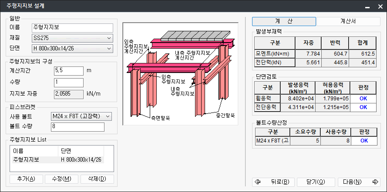Click the right arrow icon beside 다음(N)

pos(375,182)
